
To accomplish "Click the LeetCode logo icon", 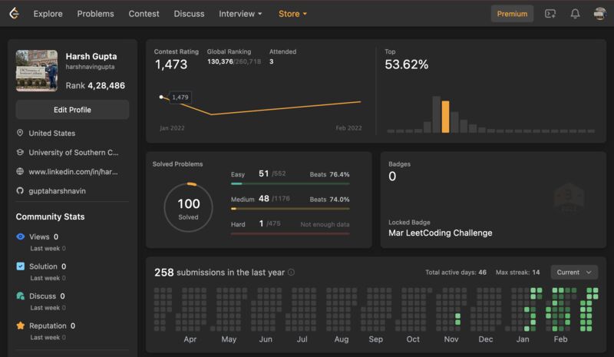I will click(x=14, y=14).
